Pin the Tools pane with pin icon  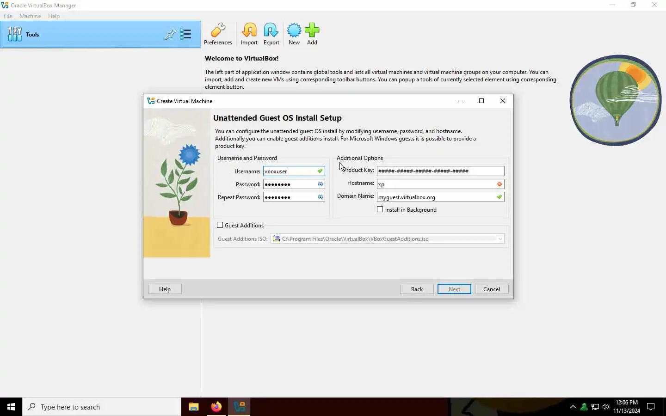[170, 34]
